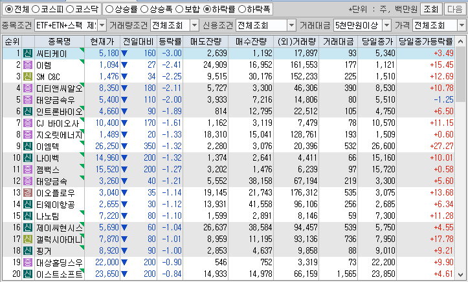Click the 경 badge icon for 이오플로우
The width and height of the screenshot is (468, 282).
28,192
